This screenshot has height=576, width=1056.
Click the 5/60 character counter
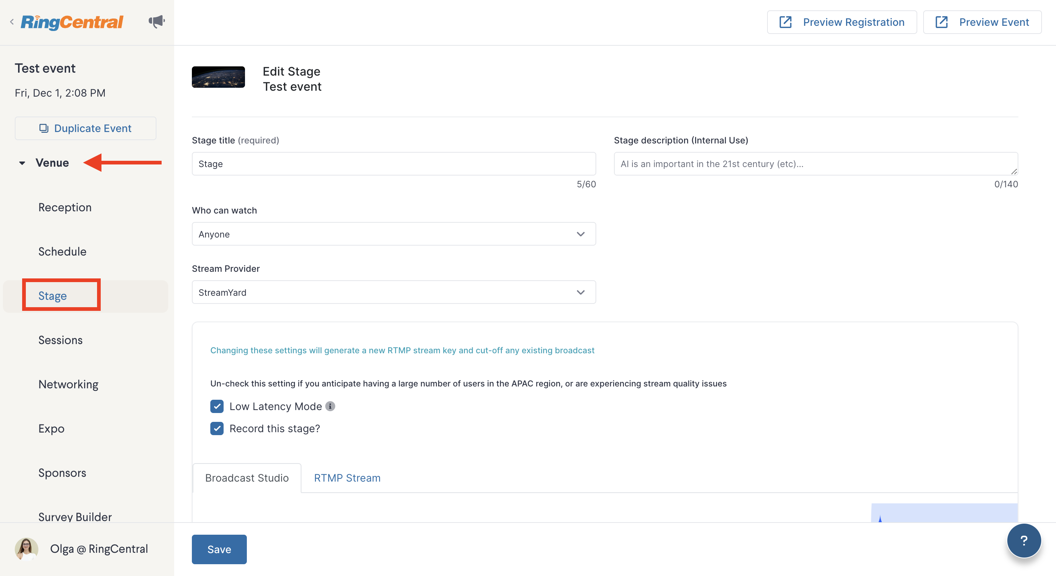[x=586, y=184]
